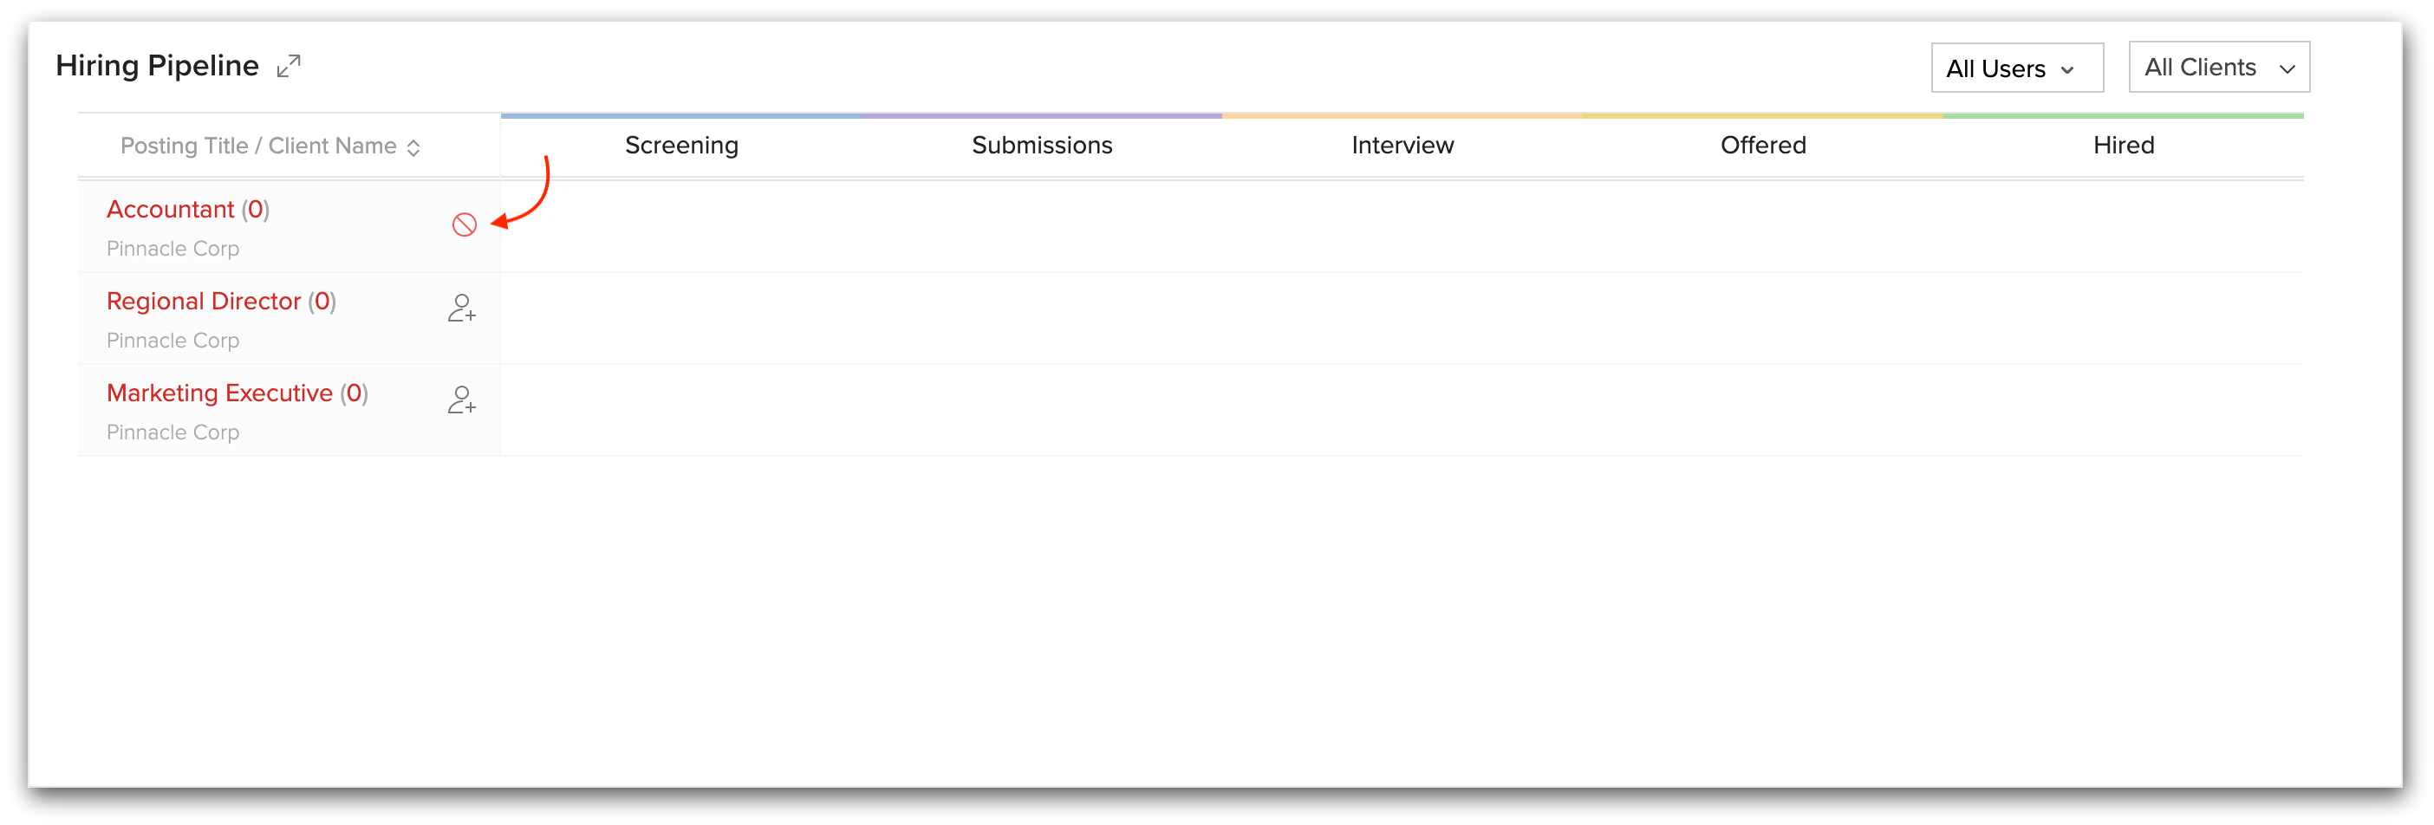Select the Screening stage column header
This screenshot has width=2434, height=825.
[681, 146]
